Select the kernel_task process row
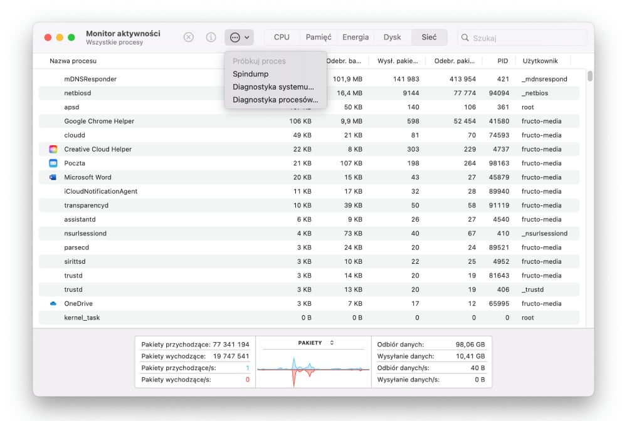The height and width of the screenshot is (421, 627). (308, 318)
